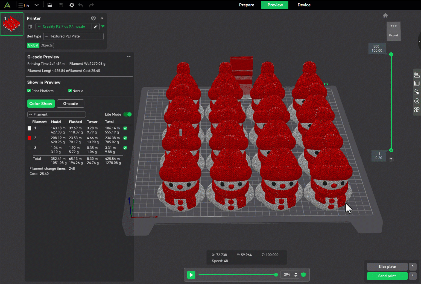Click the 394 field's up arrow
The height and width of the screenshot is (284, 421).
(296, 273)
